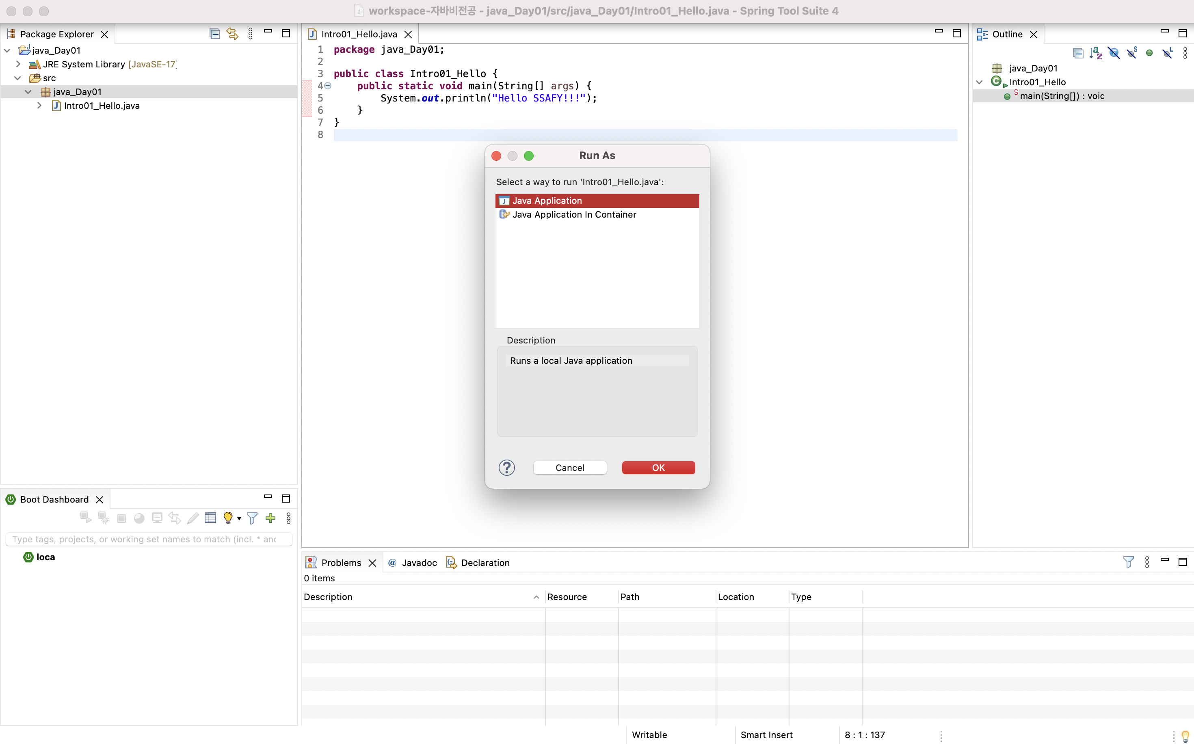The image size is (1194, 747).
Task: Click Boot Dashboard debug start icon
Action: coord(103,517)
